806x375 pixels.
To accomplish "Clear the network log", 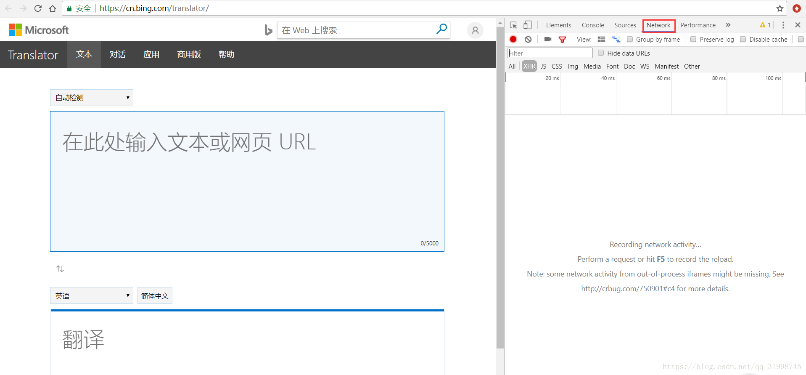I will point(528,39).
